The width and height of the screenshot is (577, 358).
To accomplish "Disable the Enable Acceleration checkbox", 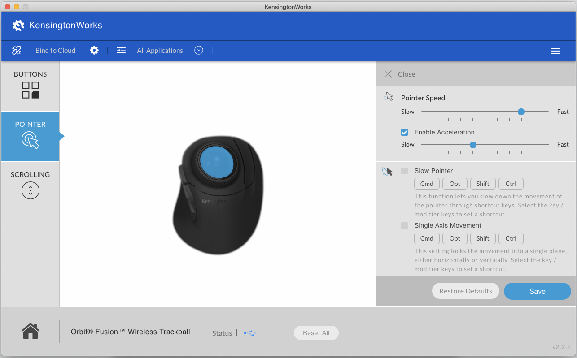I will pyautogui.click(x=404, y=132).
